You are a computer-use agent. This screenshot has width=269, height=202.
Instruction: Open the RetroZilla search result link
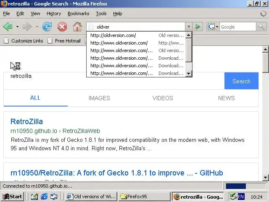pyautogui.click(x=26, y=122)
